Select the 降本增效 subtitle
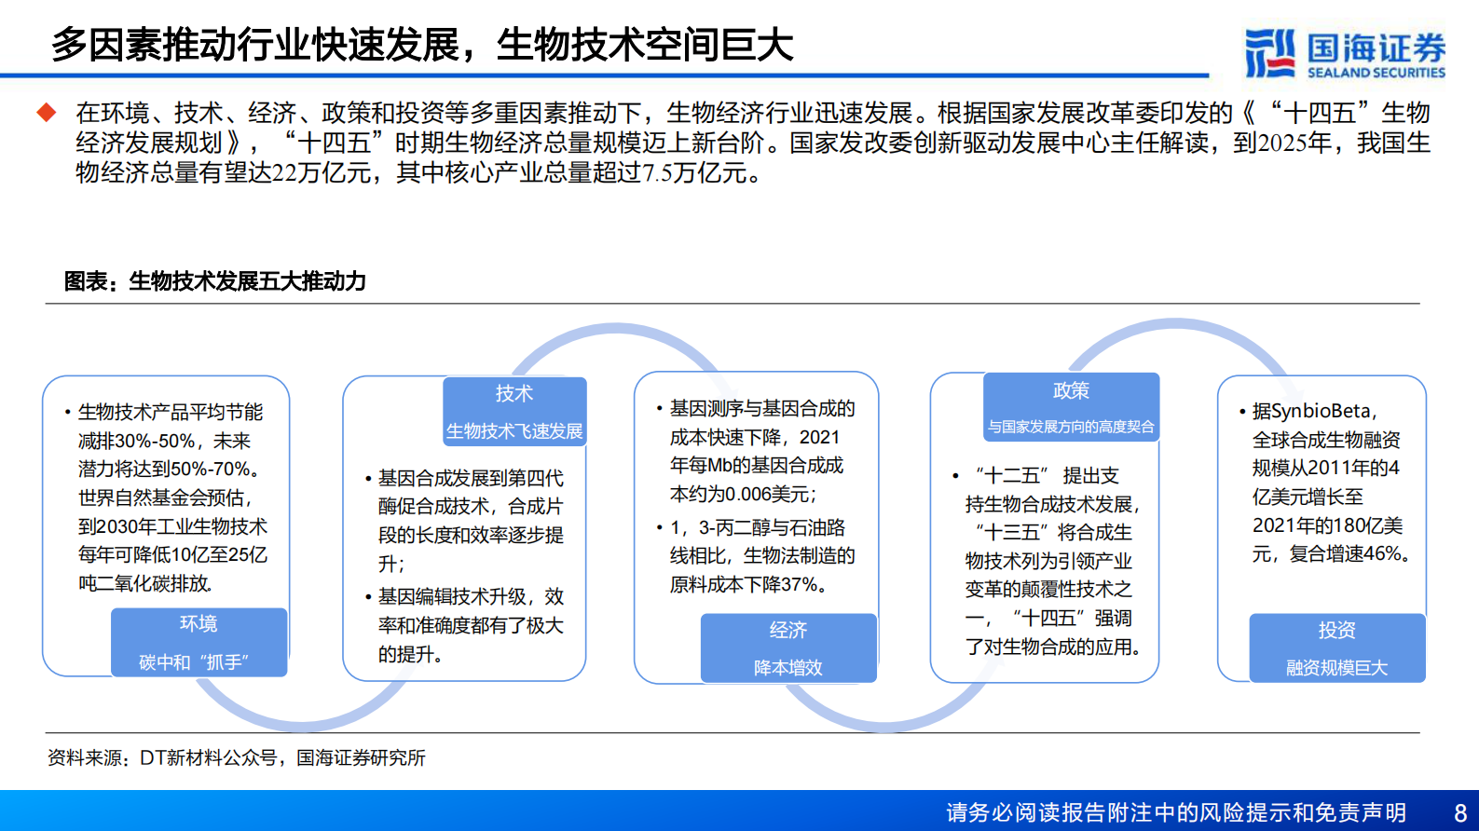 click(788, 668)
